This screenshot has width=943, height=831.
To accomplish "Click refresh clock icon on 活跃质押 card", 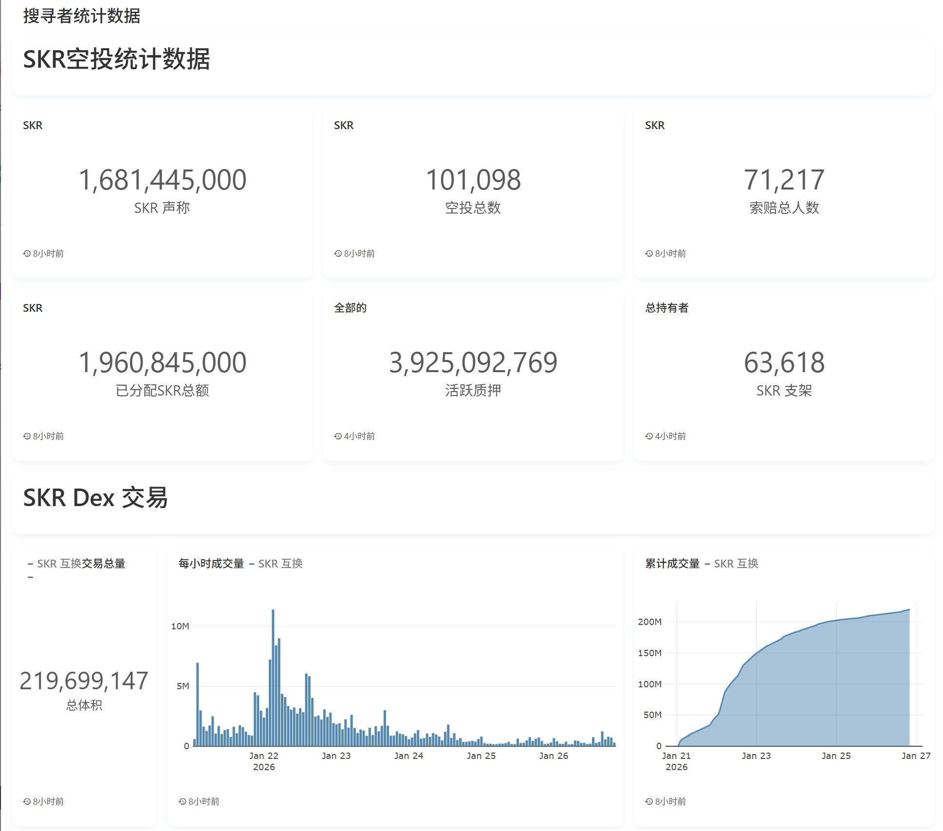I will pyautogui.click(x=338, y=436).
